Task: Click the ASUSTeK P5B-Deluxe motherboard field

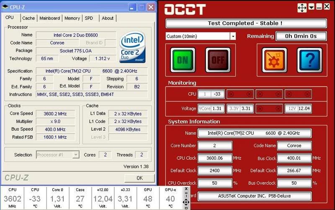Action: click(255, 196)
